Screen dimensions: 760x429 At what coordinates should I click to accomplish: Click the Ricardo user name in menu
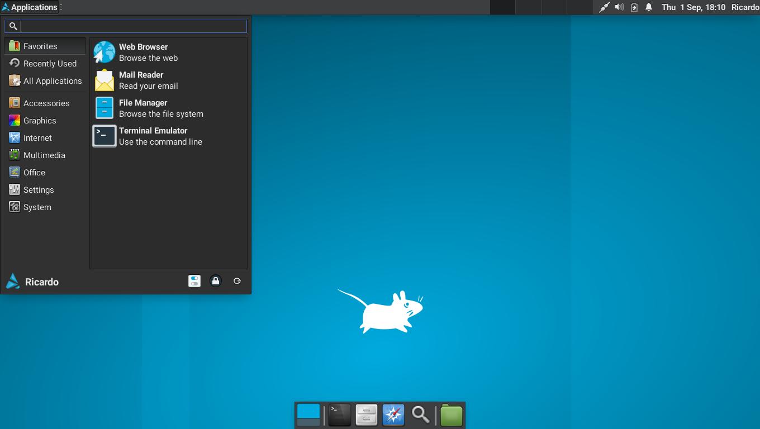[x=42, y=282]
